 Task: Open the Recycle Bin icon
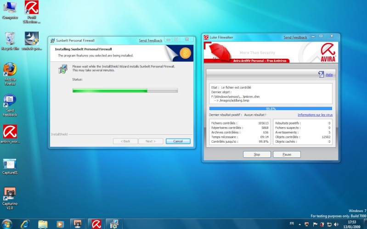(10, 41)
